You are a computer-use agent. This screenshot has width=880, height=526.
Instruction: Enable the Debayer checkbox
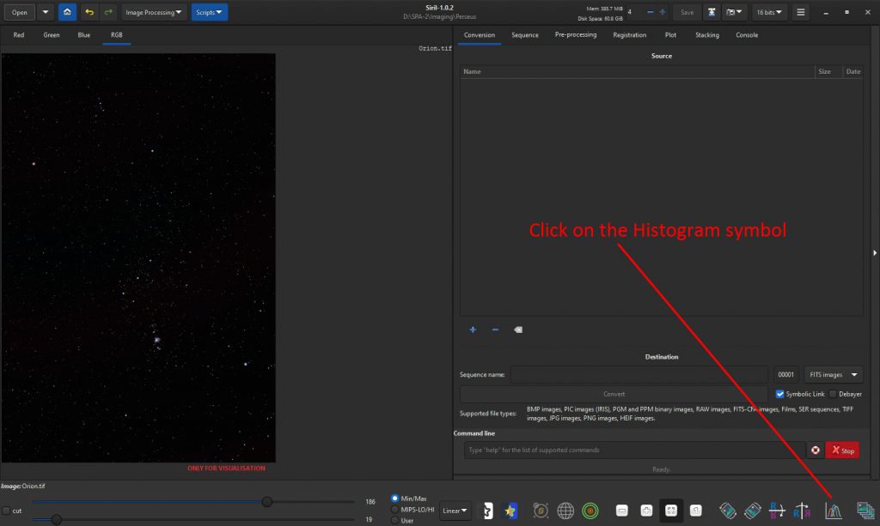pyautogui.click(x=832, y=394)
